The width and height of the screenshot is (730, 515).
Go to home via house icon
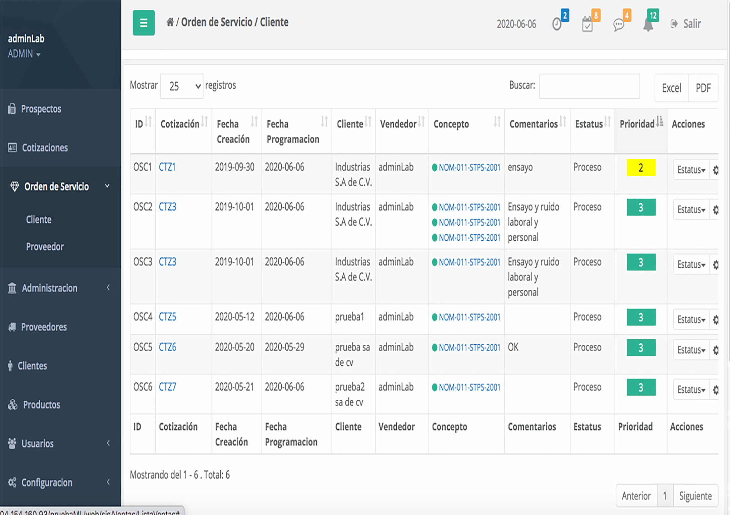pyautogui.click(x=170, y=22)
